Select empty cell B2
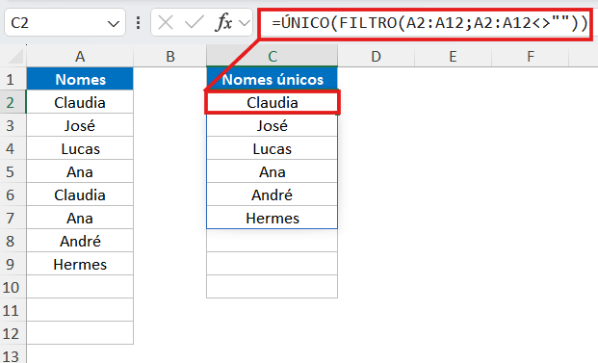This screenshot has width=598, height=363. (x=170, y=102)
